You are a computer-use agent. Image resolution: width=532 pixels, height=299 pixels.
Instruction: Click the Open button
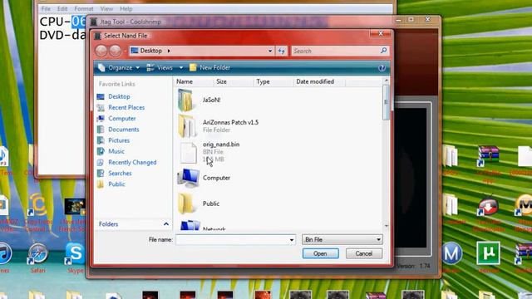(x=320, y=253)
